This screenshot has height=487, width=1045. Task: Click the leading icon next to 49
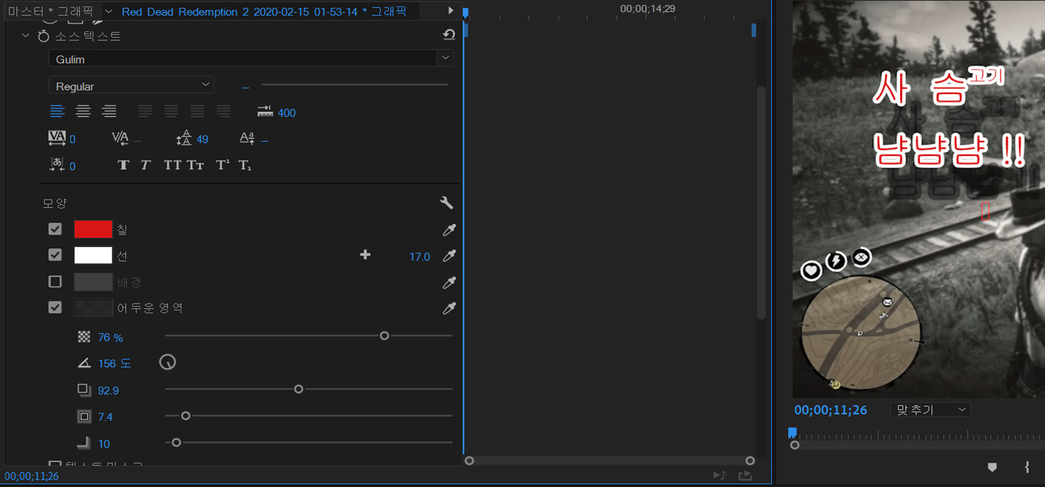[184, 138]
